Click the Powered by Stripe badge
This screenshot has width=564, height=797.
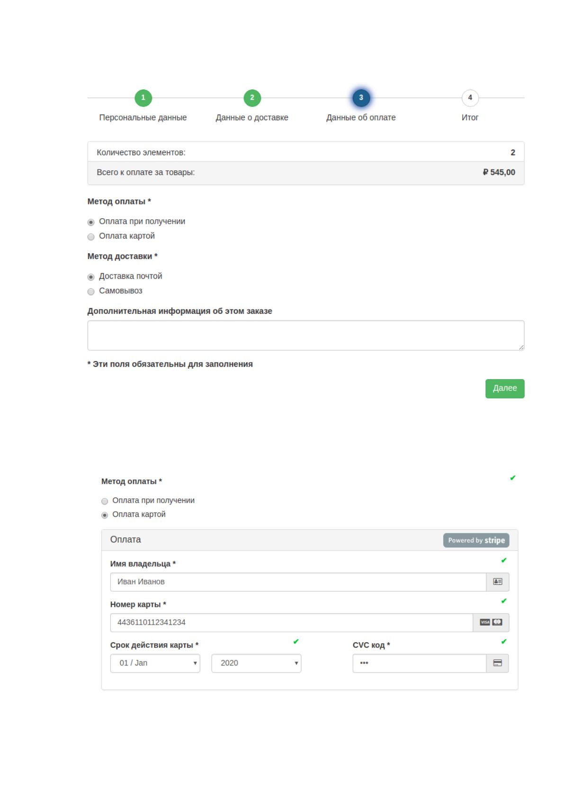[476, 540]
